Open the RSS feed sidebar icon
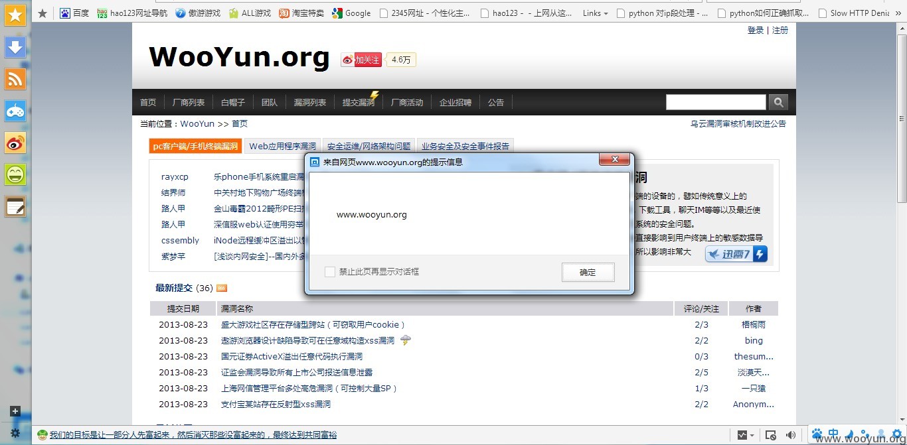 (x=15, y=79)
